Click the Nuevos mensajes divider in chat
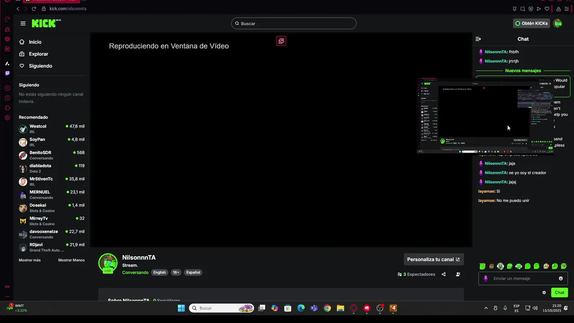 pos(523,70)
